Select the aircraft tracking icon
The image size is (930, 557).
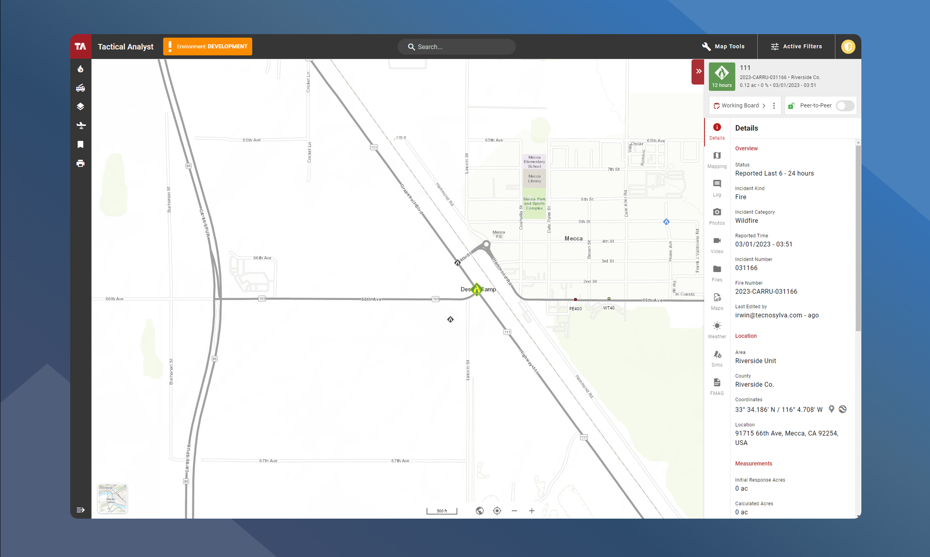81,125
